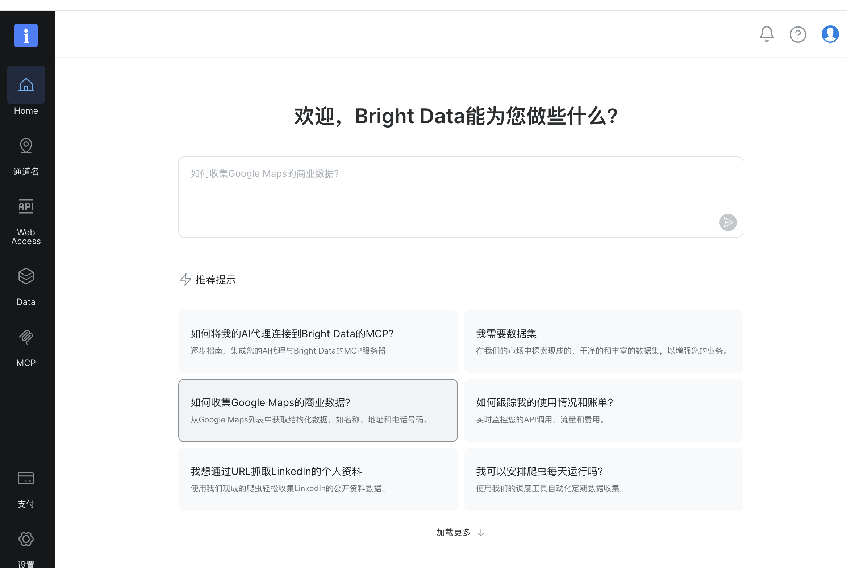Open the Home sidebar section

coord(26,85)
